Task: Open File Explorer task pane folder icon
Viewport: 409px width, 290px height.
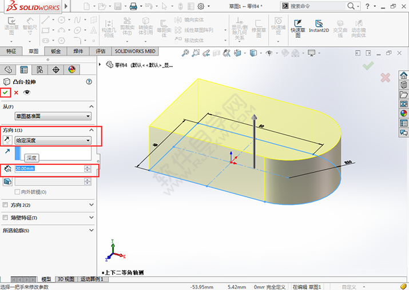Action: [x=403, y=94]
